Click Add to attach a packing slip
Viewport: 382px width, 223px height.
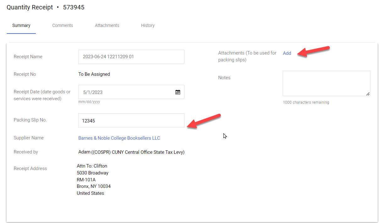click(286, 53)
